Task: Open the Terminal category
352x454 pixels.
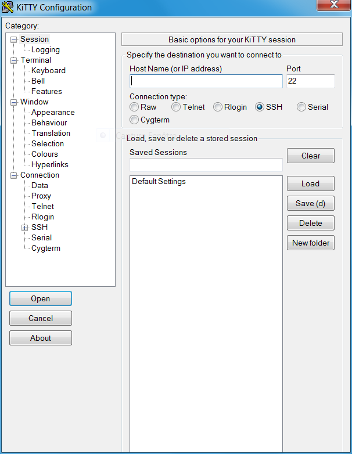Action: pyautogui.click(x=36, y=60)
